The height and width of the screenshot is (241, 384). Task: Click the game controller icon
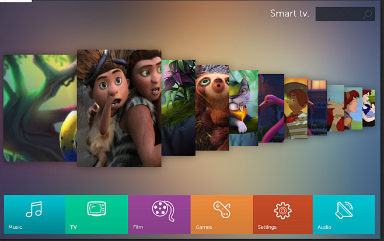pos(222,209)
